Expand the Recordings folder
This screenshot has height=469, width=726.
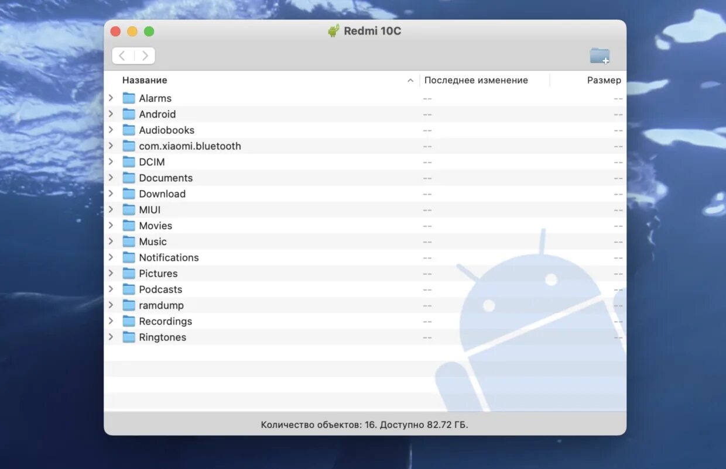point(111,320)
